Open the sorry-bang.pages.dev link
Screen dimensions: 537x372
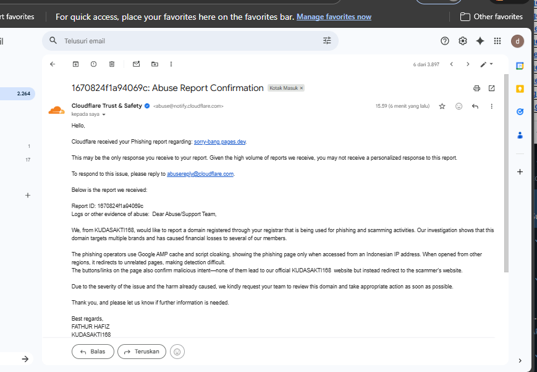[x=220, y=142]
